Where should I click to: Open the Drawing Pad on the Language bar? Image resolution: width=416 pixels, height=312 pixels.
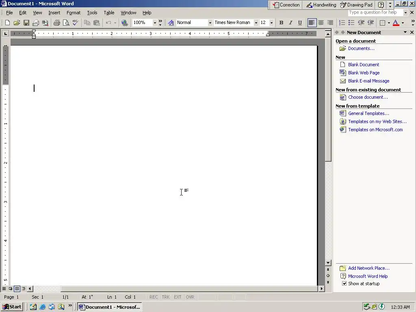[x=357, y=5]
